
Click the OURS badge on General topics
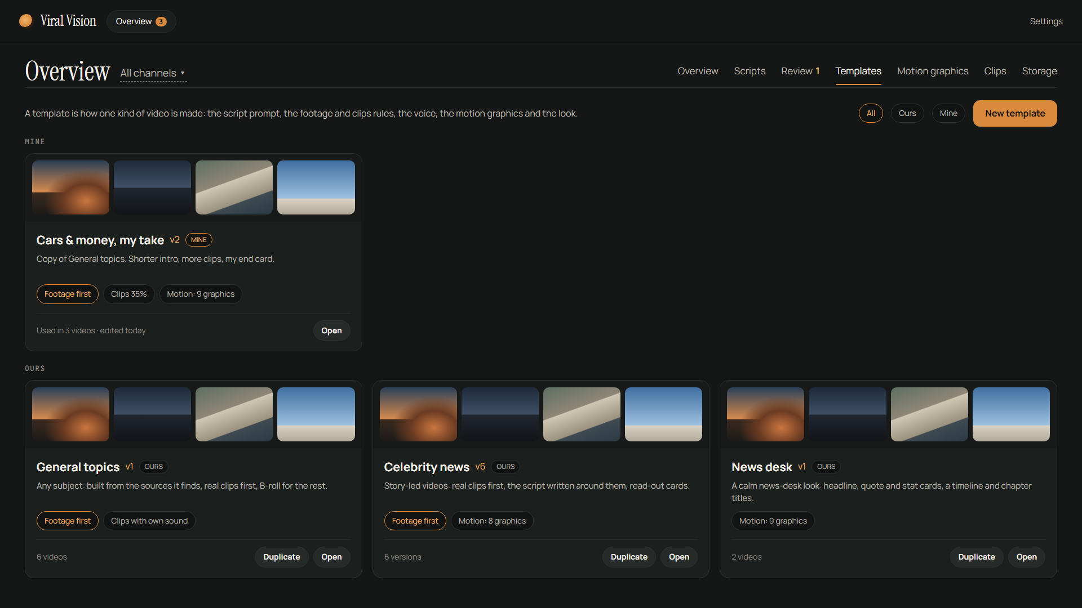153,467
